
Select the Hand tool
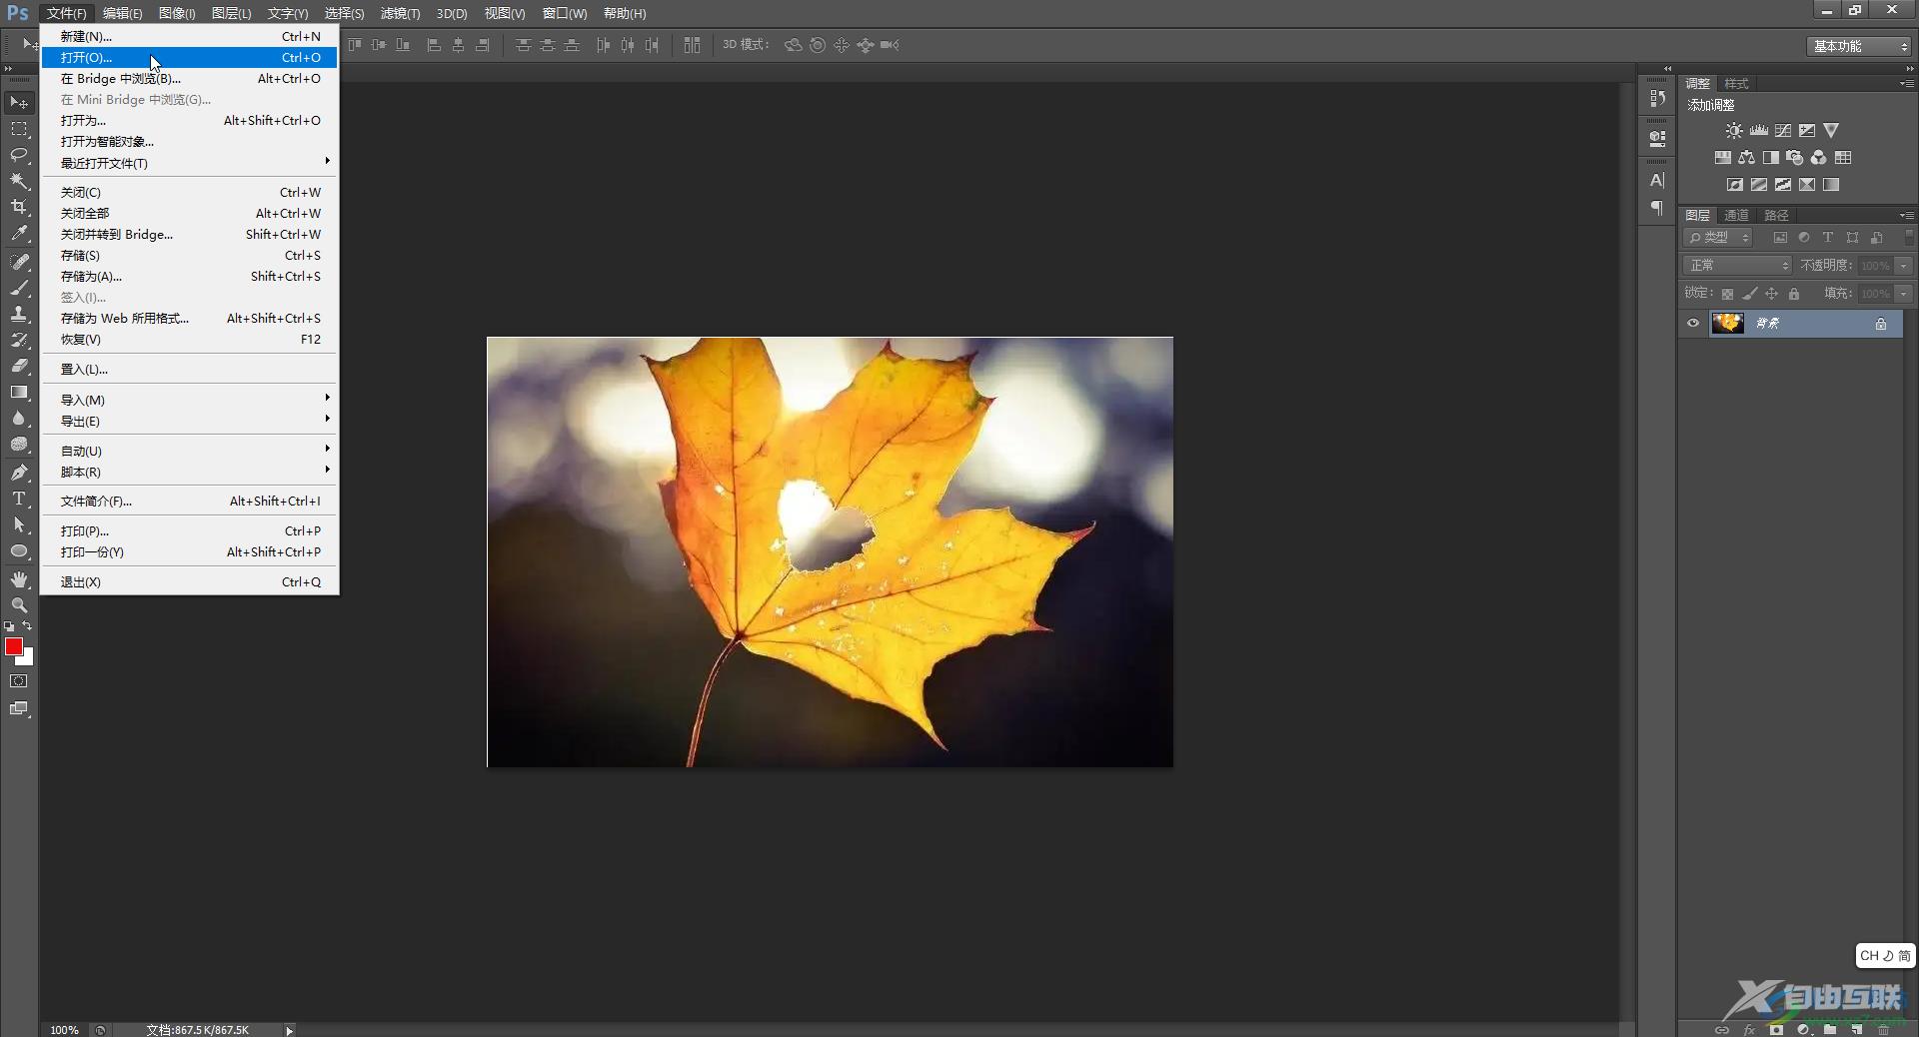pyautogui.click(x=19, y=579)
